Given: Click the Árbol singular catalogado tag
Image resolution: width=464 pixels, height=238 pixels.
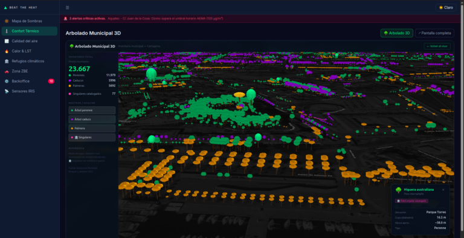Looking at the screenshot, I should (411, 201).
